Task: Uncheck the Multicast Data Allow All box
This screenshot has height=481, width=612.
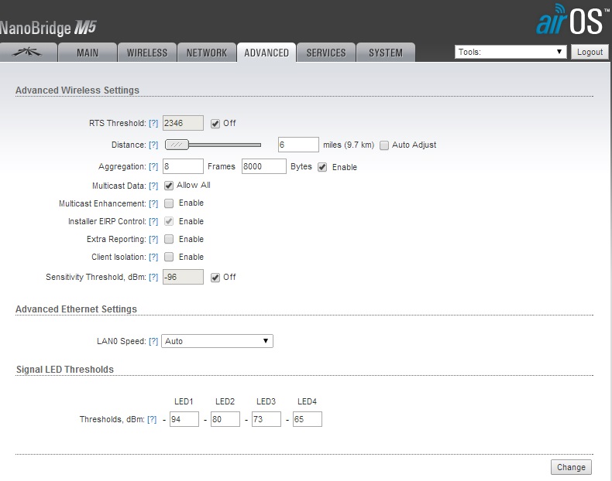Action: pos(169,186)
